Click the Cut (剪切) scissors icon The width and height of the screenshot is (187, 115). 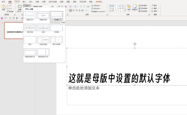point(8,6)
